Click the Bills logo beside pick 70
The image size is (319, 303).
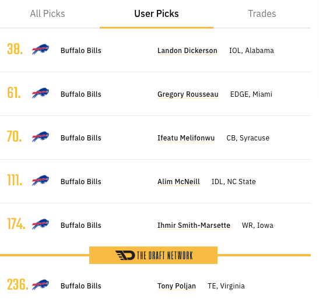point(40,137)
